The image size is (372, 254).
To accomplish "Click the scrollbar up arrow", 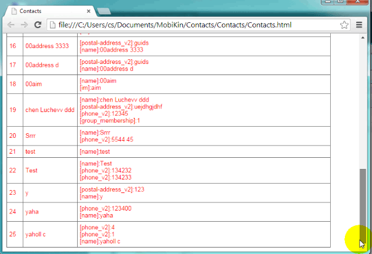I will click(x=363, y=38).
